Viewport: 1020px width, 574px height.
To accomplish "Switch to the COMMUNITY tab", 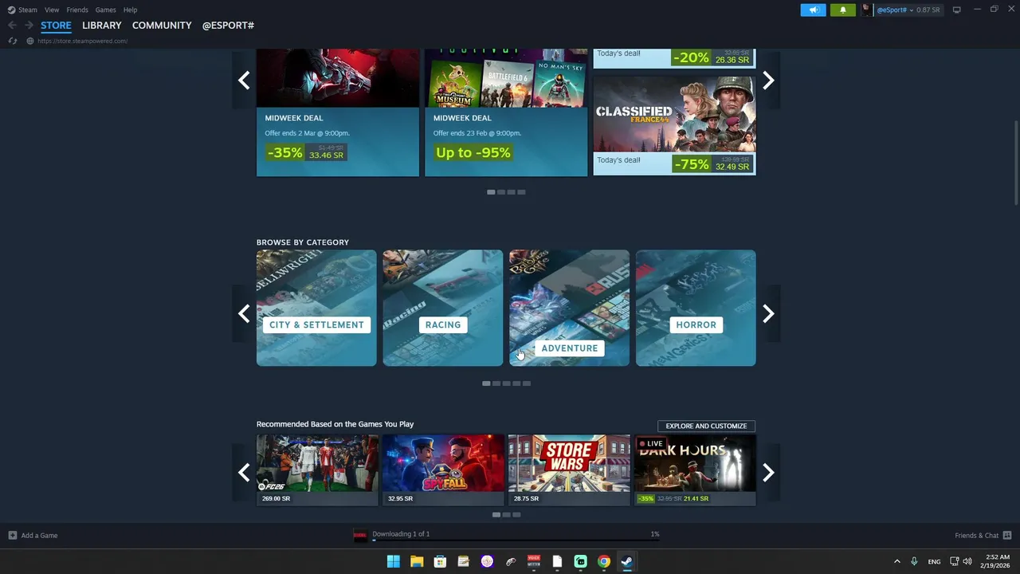I will pos(162,26).
